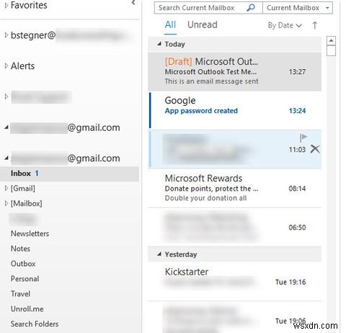
Task: Collapse the Today group header
Action: 159,44
